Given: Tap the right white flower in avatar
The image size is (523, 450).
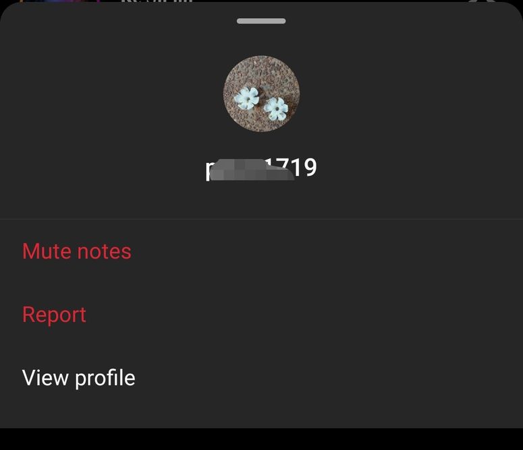Looking at the screenshot, I should point(276,108).
